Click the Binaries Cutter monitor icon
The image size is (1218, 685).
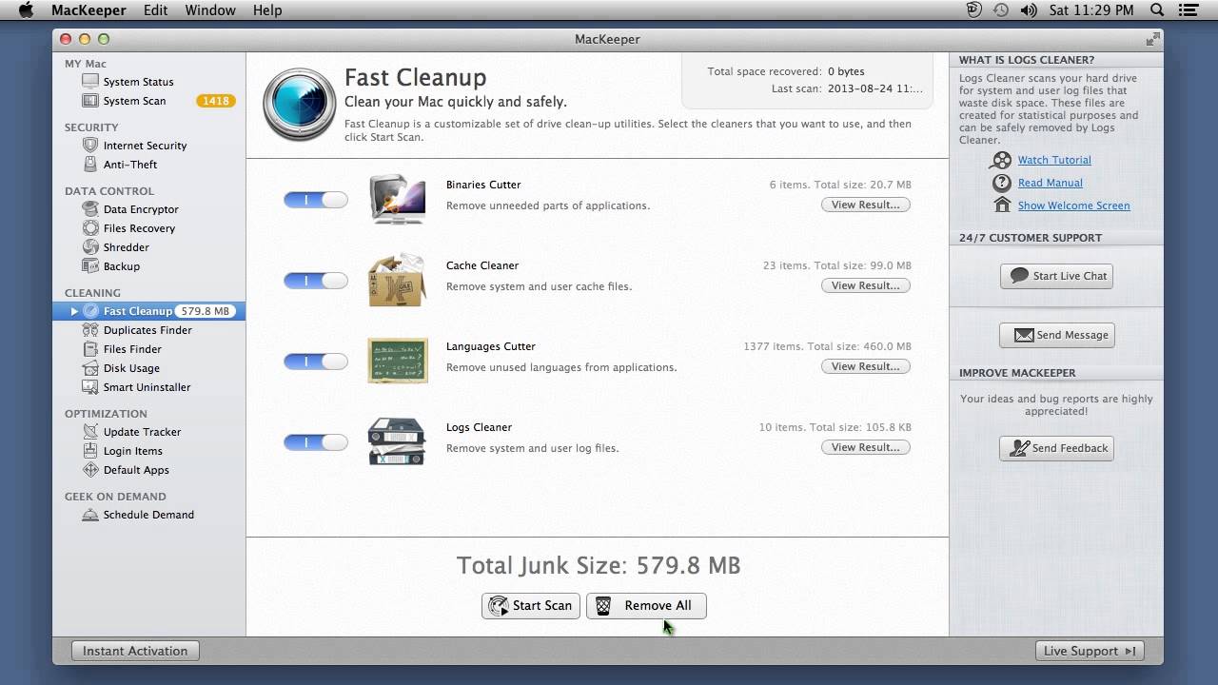(x=397, y=199)
